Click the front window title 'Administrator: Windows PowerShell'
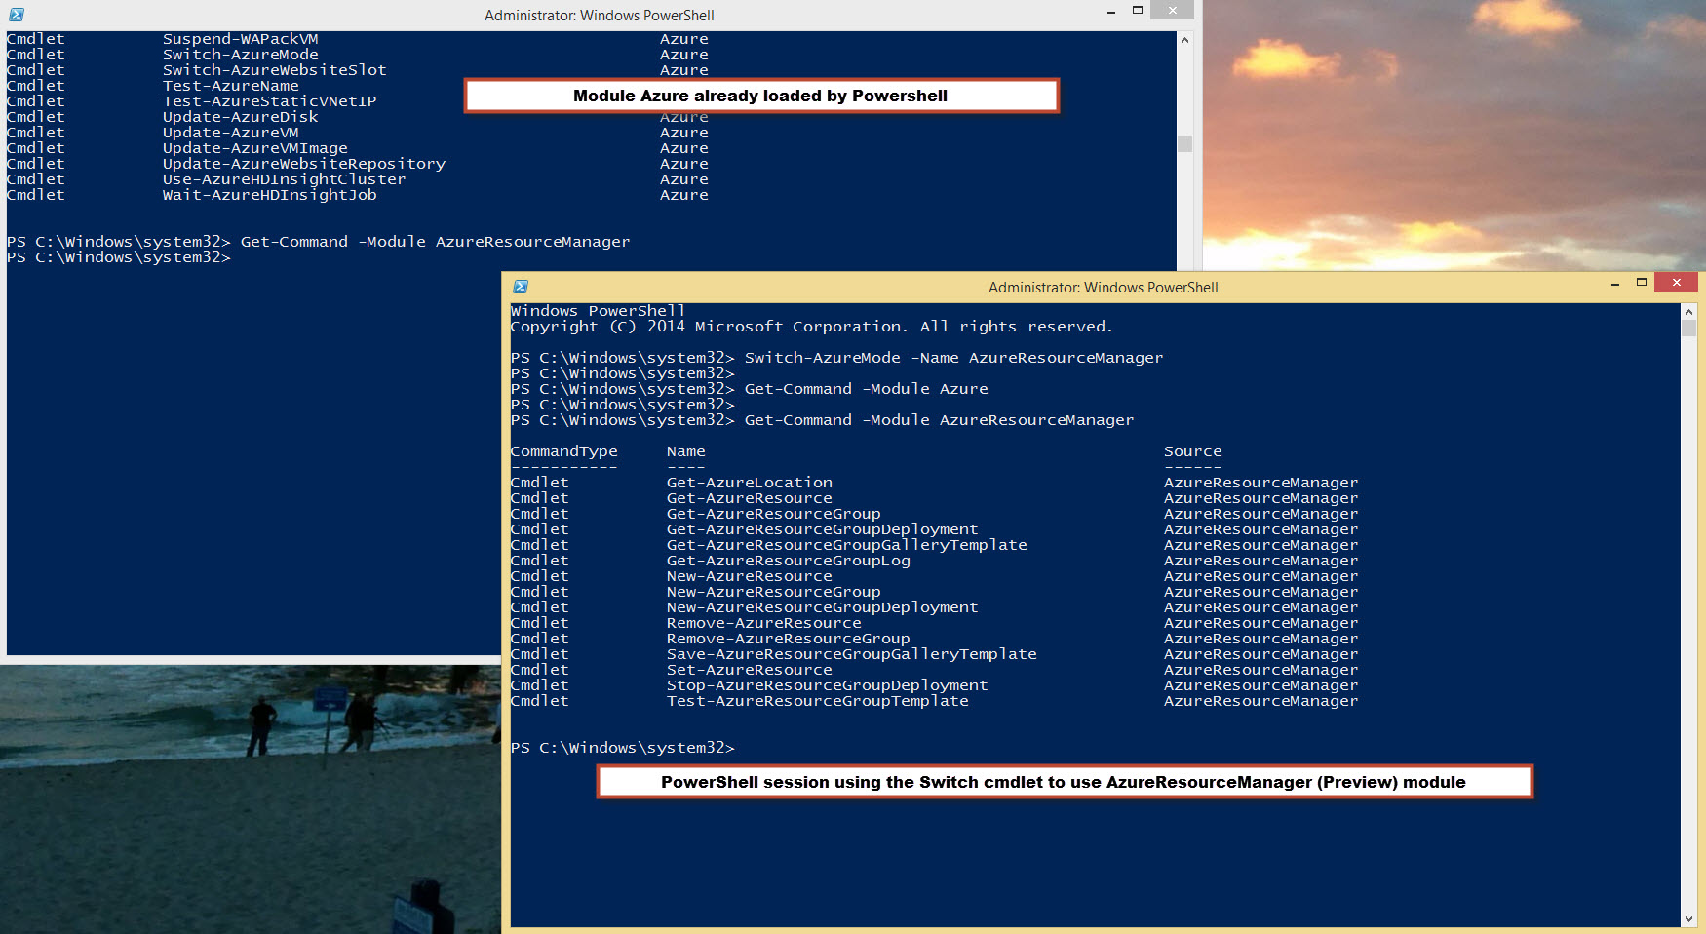This screenshot has height=934, width=1706. (x=1104, y=288)
